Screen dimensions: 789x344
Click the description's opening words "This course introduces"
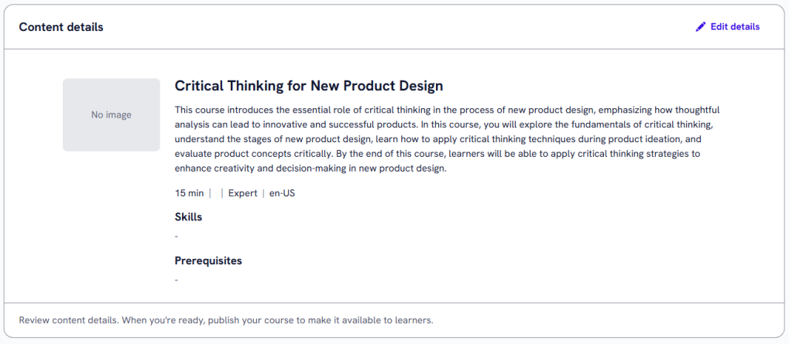point(225,110)
